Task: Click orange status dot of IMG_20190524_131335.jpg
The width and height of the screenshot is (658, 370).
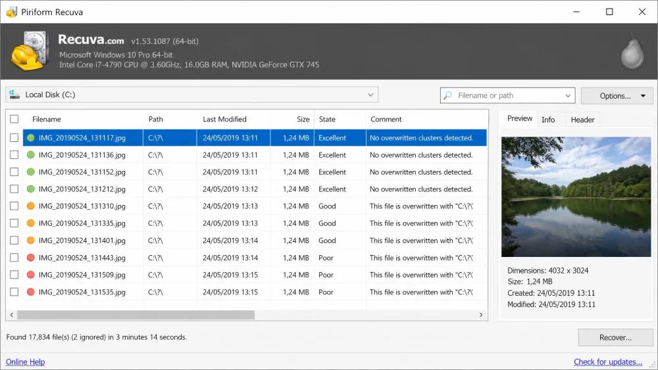Action: [31, 223]
